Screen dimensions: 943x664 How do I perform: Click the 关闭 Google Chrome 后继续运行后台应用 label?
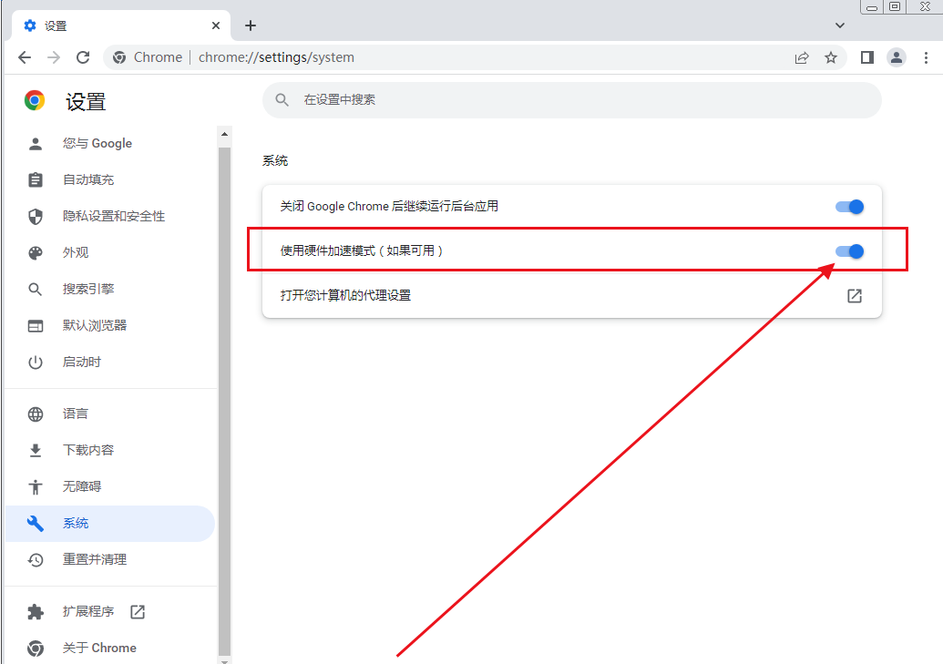point(389,206)
